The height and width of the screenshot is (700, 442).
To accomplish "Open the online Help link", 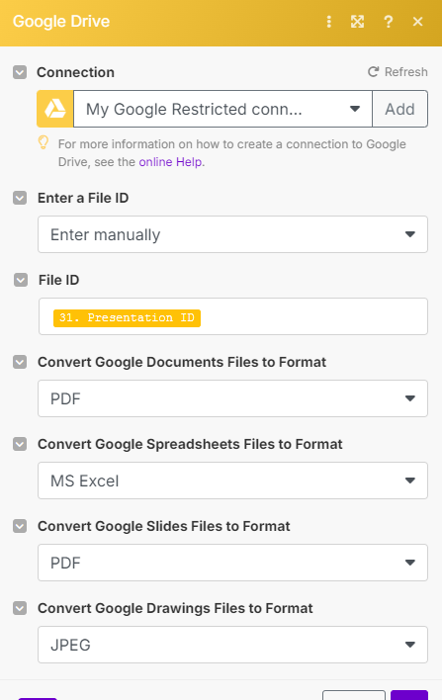I will [x=170, y=161].
